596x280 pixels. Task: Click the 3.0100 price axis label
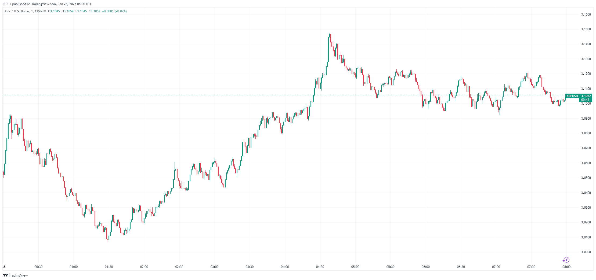(x=586, y=237)
